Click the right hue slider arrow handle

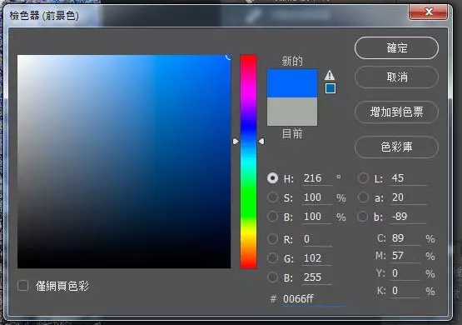(261, 142)
